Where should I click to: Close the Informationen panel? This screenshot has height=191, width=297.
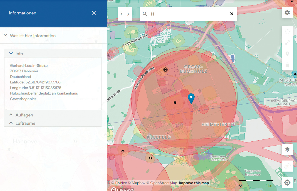(x=94, y=13)
